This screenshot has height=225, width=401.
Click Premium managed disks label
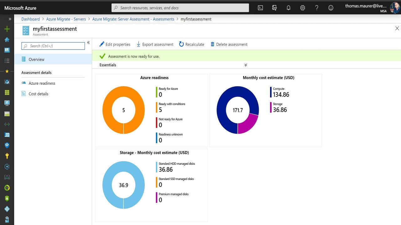(174, 194)
